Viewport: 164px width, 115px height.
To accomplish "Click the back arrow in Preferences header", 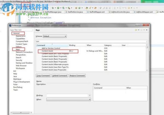I will coord(136,30).
